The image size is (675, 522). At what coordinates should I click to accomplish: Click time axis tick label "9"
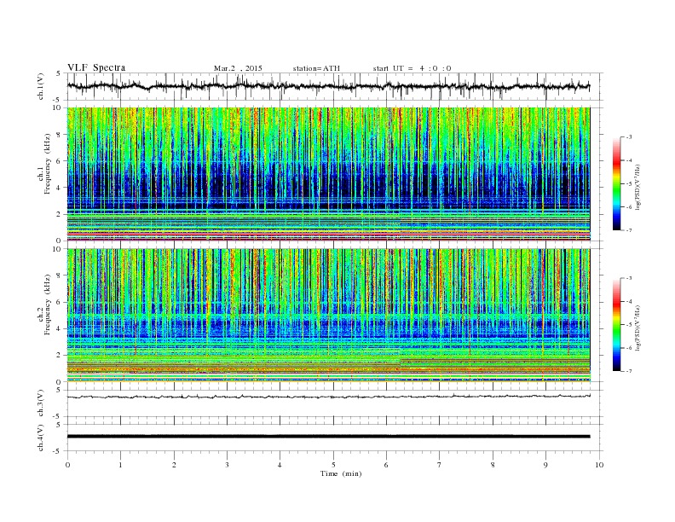pyautogui.click(x=545, y=465)
